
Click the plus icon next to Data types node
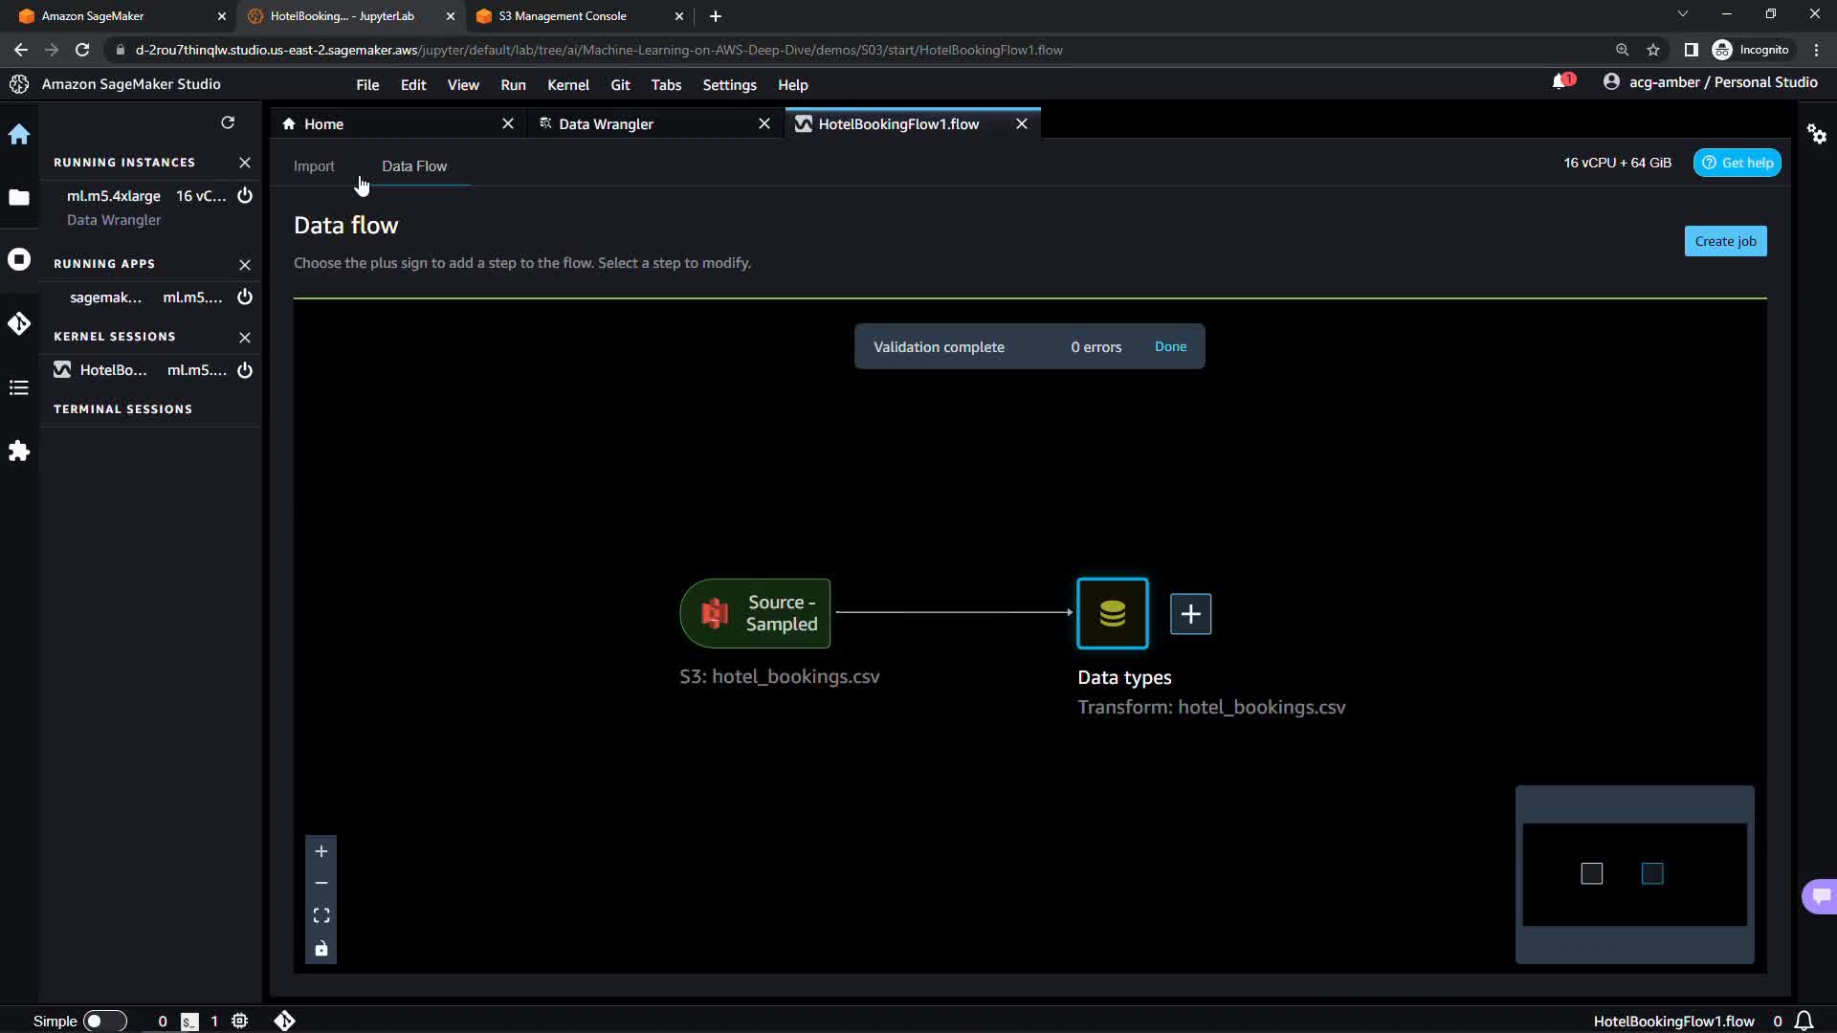pyautogui.click(x=1190, y=614)
